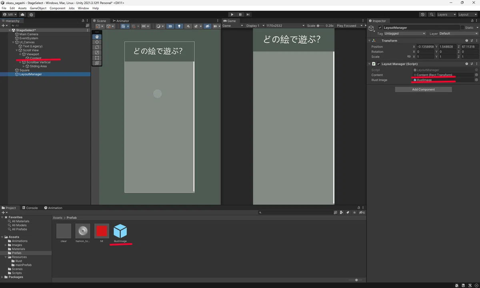
Task: Open Layers dropdown in top toolbar
Action: tap(446, 14)
